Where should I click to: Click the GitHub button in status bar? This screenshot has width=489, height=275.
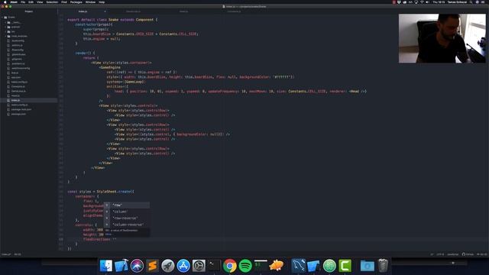(x=468, y=254)
